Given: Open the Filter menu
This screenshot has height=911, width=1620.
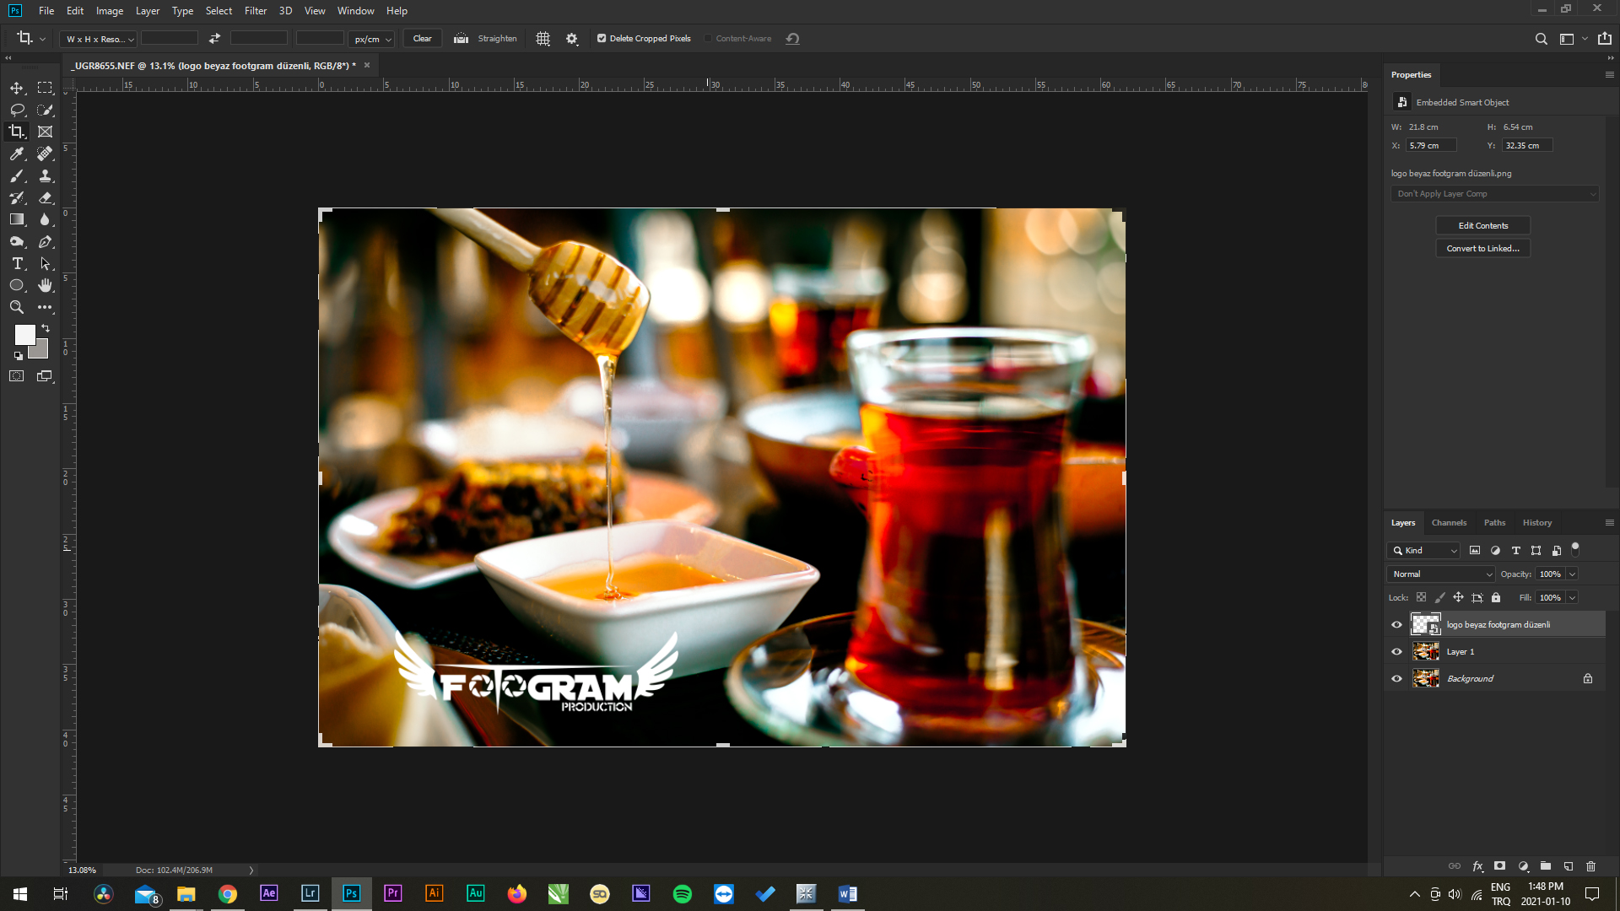Looking at the screenshot, I should point(255,11).
